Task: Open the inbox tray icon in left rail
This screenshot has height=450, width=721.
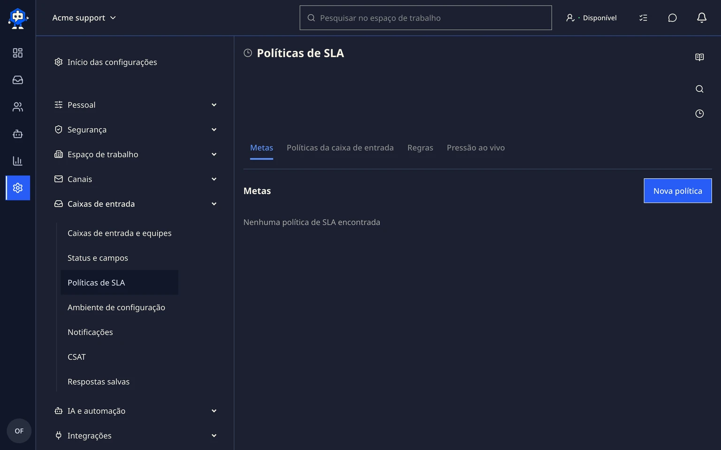Action: click(18, 80)
